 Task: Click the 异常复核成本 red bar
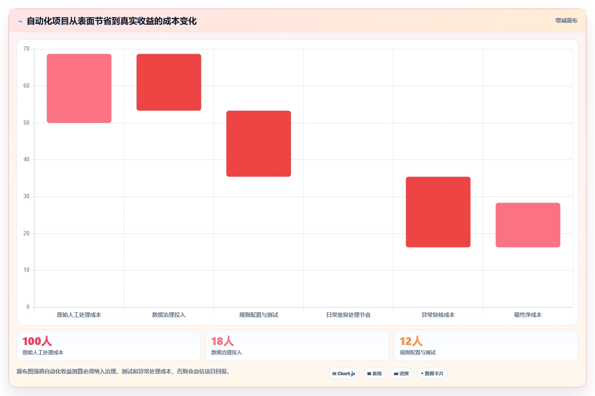(438, 212)
